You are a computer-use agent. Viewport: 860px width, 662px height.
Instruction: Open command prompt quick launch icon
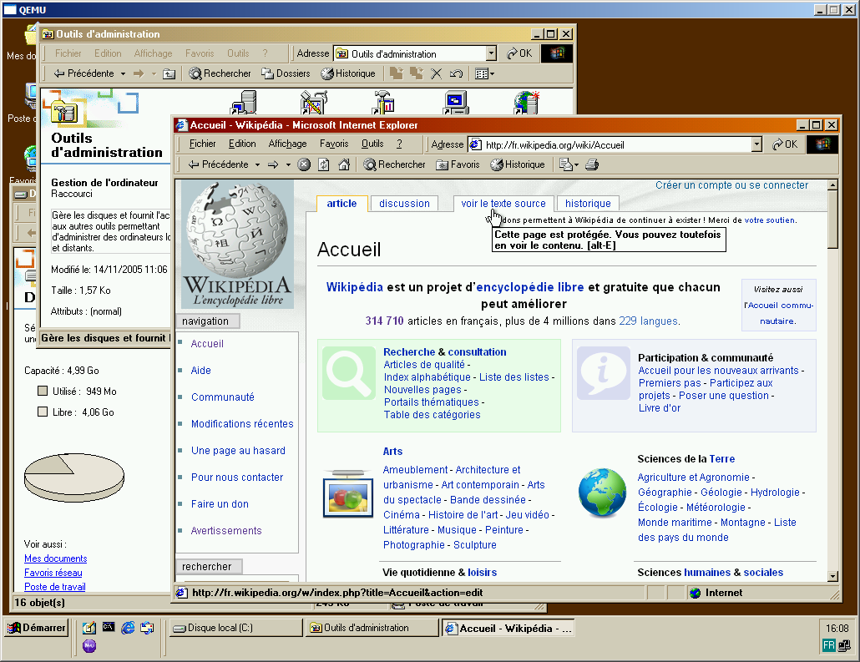tap(109, 628)
